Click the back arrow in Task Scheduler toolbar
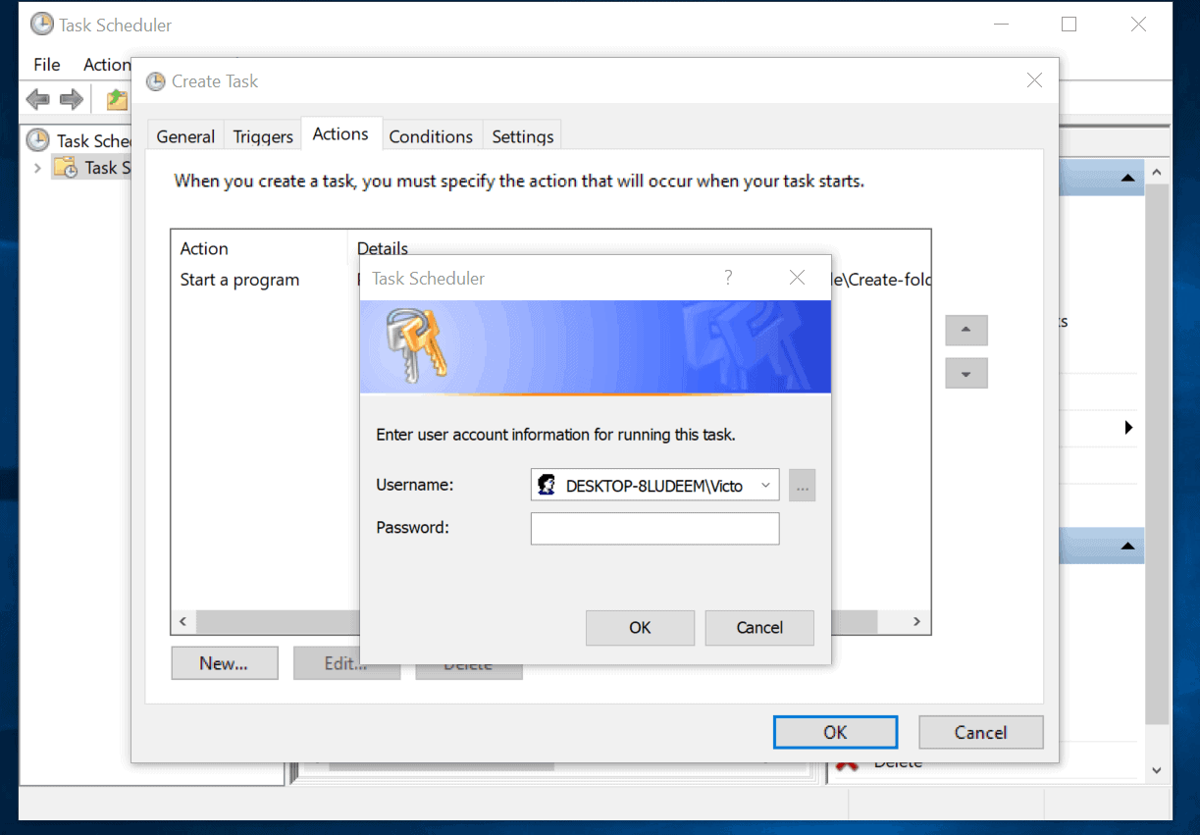Screen dimensions: 1200x835 [38, 99]
